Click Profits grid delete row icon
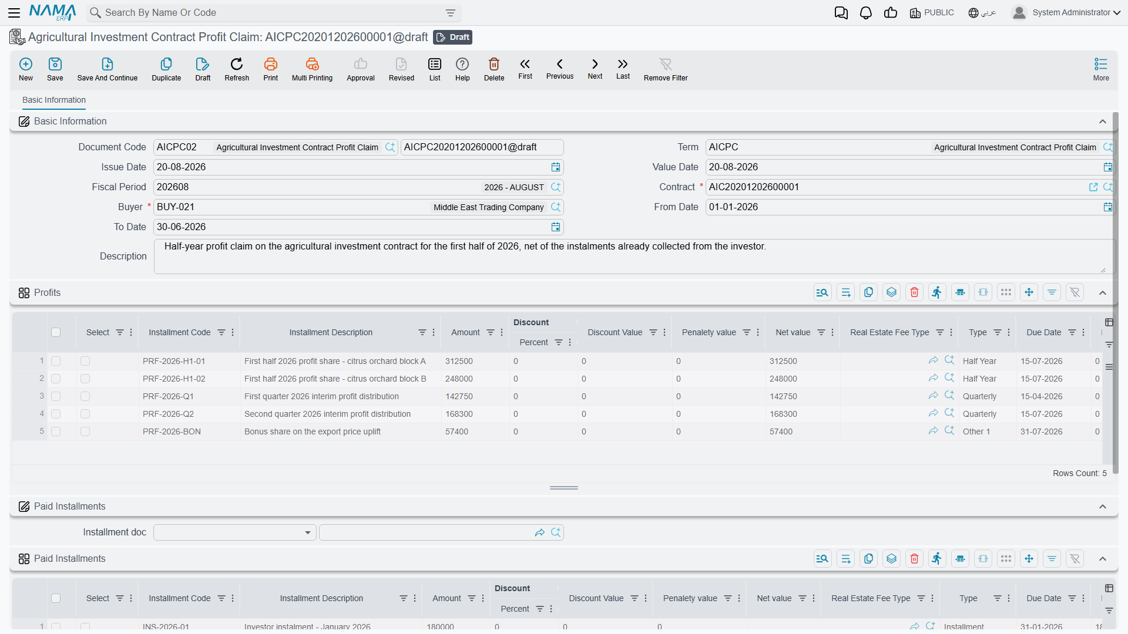The image size is (1128, 634). pyautogui.click(x=914, y=292)
